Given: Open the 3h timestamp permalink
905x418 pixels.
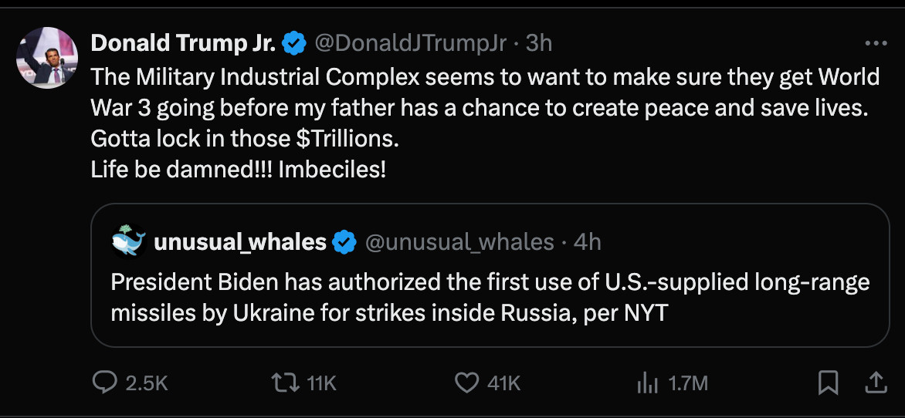Looking at the screenshot, I should pyautogui.click(x=538, y=44).
